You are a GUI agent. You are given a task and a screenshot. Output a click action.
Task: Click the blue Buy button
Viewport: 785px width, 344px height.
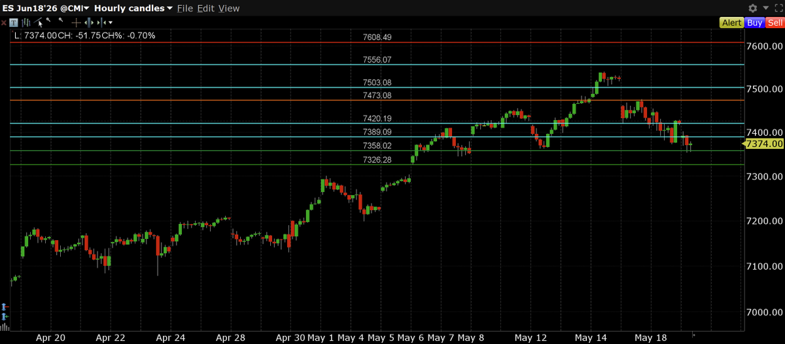tap(754, 22)
